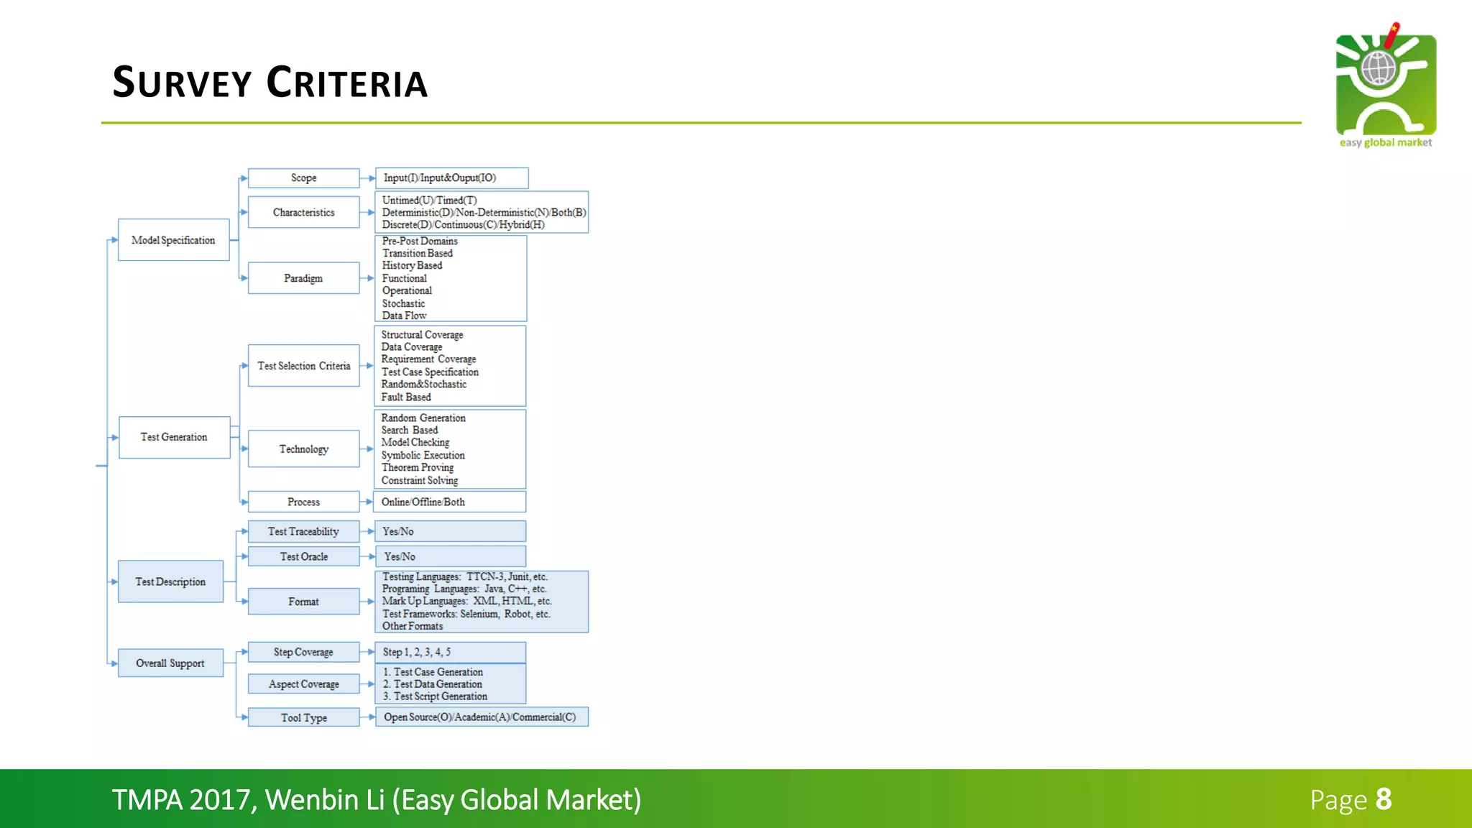The image size is (1472, 828).
Task: Click the Test Description box
Action: coord(170,581)
